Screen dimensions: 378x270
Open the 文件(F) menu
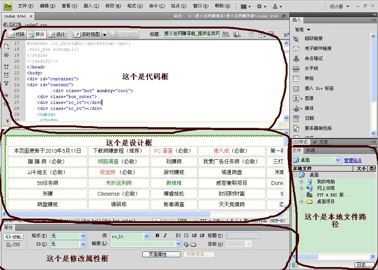(26, 6)
